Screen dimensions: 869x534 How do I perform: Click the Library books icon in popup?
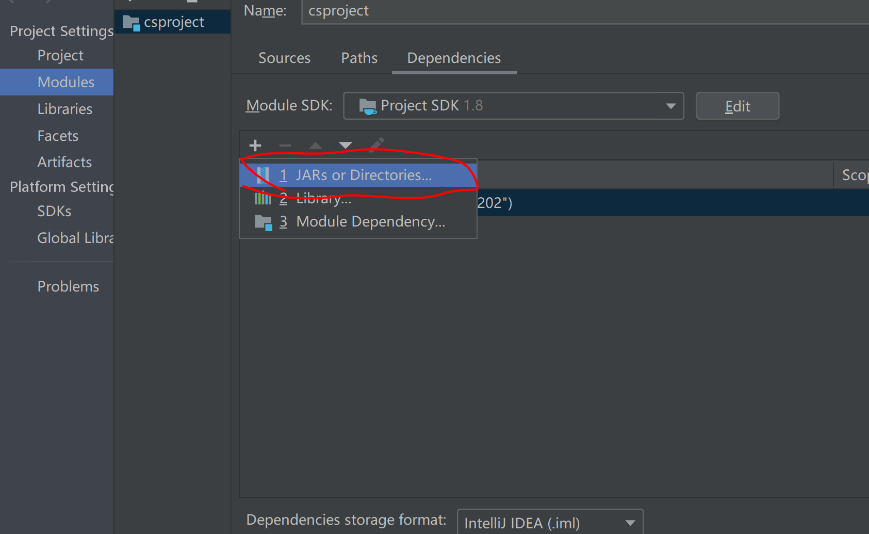click(x=263, y=198)
